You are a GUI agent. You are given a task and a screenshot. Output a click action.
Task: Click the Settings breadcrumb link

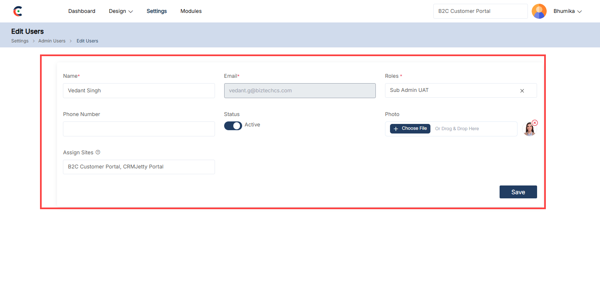pyautogui.click(x=20, y=41)
